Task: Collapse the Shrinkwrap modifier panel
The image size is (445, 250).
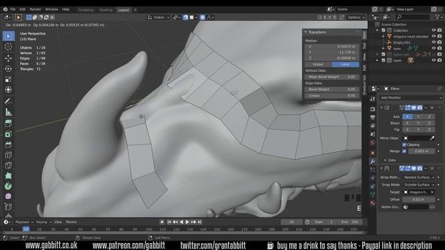Action: [x=382, y=168]
